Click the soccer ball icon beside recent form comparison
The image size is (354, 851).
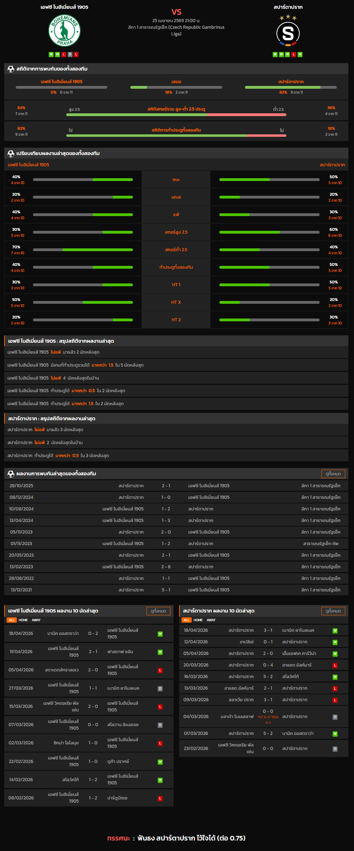[x=11, y=154]
